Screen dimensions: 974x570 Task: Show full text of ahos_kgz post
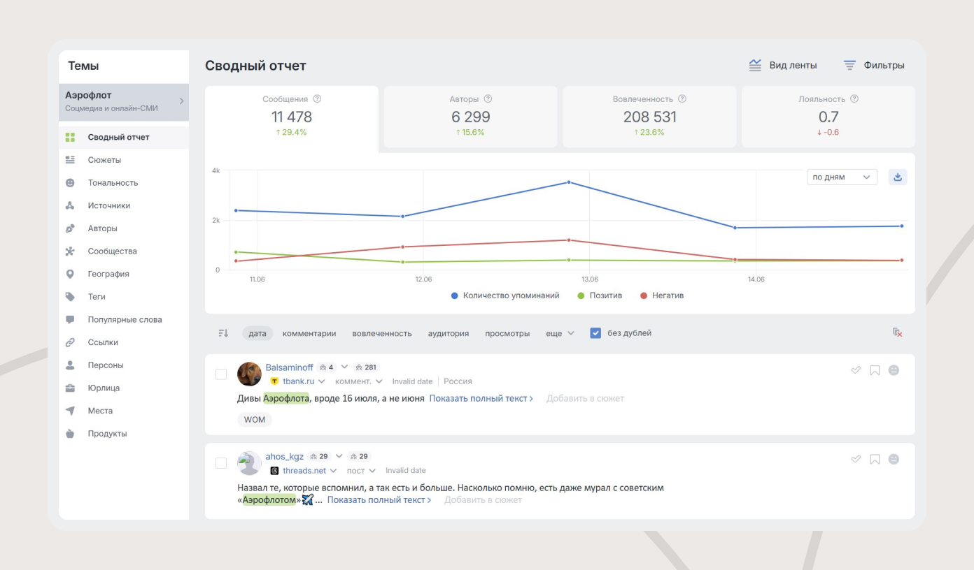click(379, 500)
